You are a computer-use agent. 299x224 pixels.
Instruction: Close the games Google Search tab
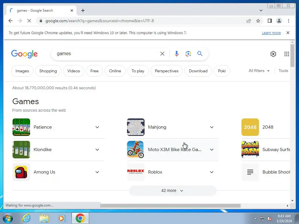coord(72,10)
